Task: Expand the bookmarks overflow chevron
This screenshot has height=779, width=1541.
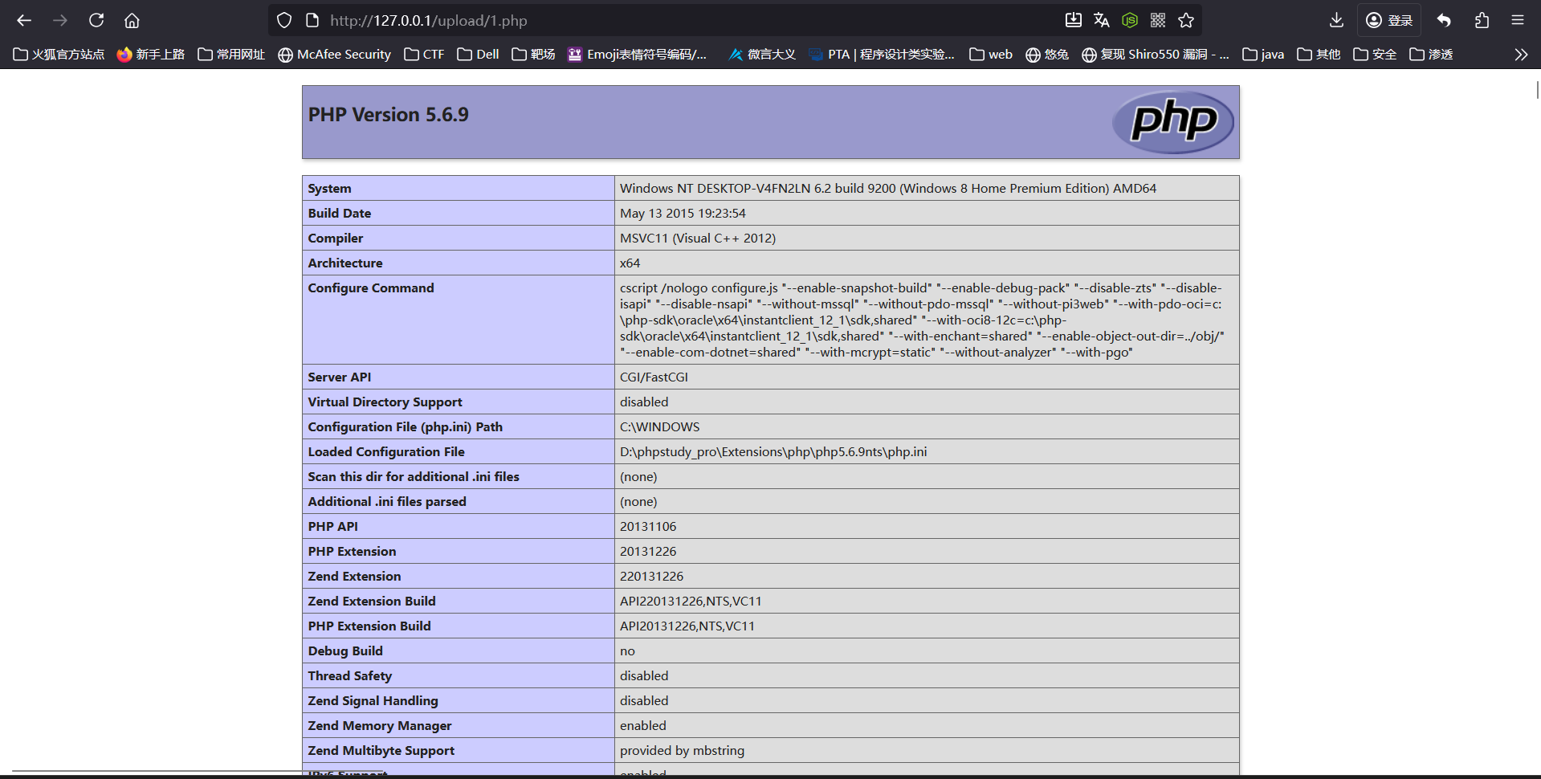Action: coord(1521,55)
